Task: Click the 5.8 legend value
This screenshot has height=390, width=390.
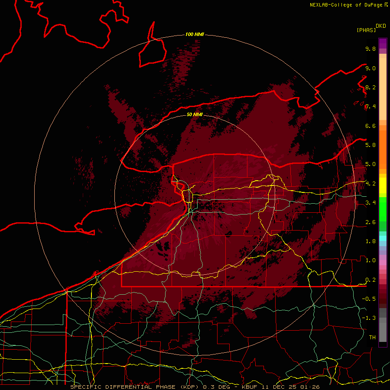Action: [x=370, y=145]
